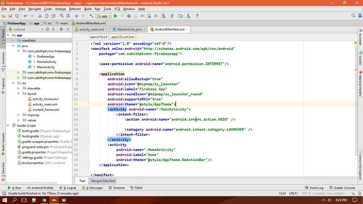
Task: Click the Find magnifier icon
Action: point(62,16)
